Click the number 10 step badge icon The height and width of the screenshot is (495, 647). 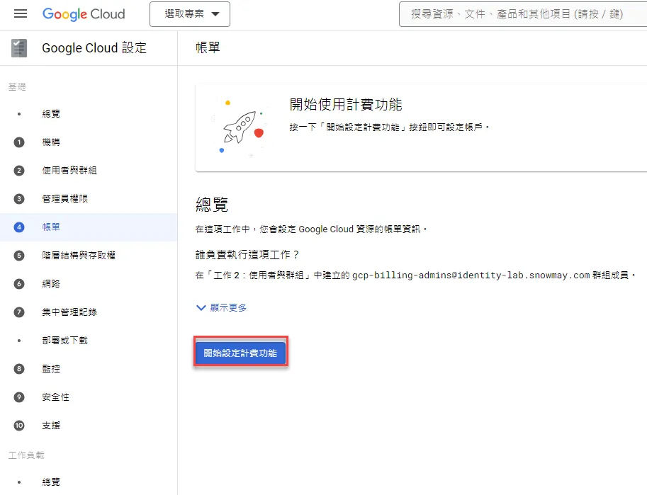tap(19, 426)
